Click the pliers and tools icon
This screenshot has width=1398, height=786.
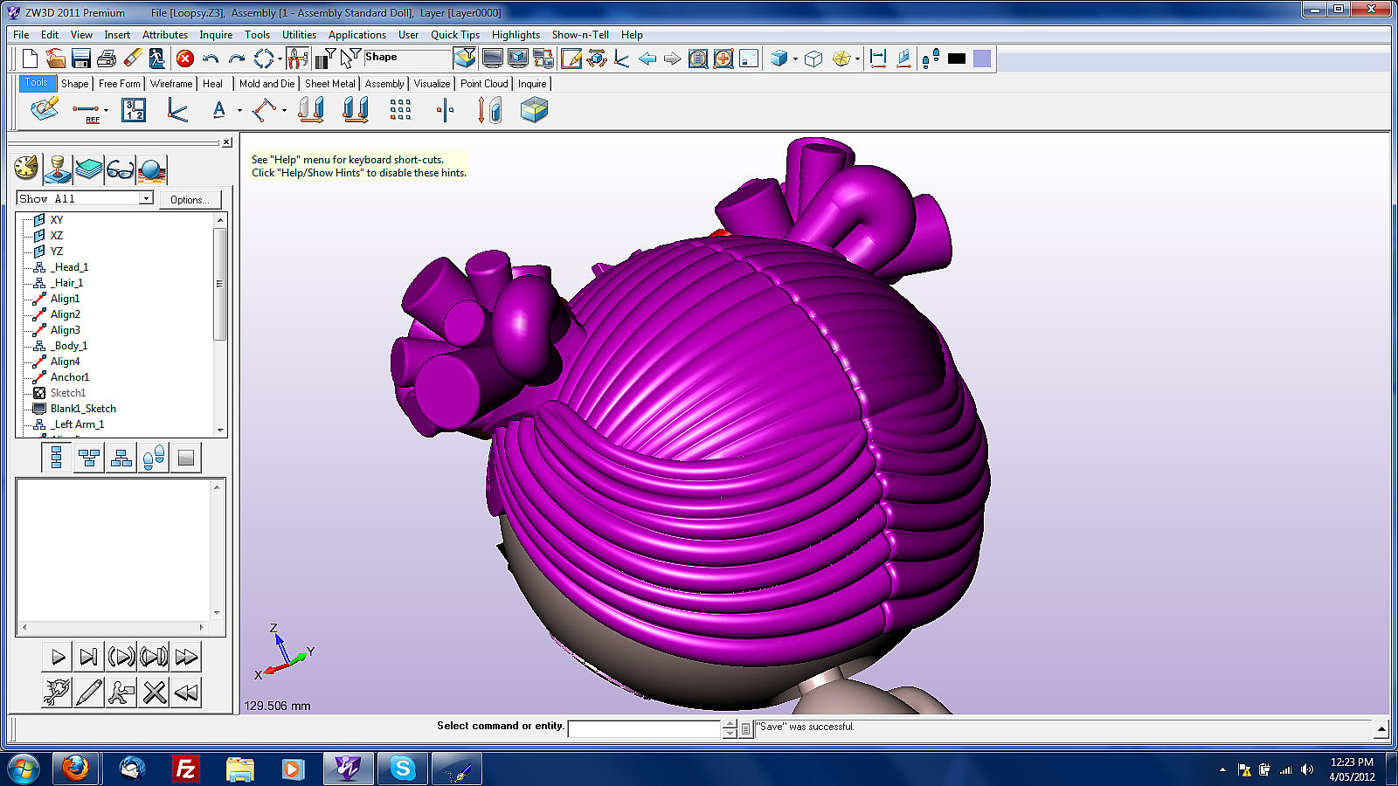[x=297, y=59]
